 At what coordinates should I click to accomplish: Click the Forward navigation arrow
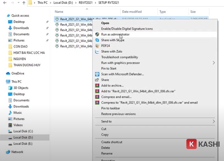pos(12,3)
